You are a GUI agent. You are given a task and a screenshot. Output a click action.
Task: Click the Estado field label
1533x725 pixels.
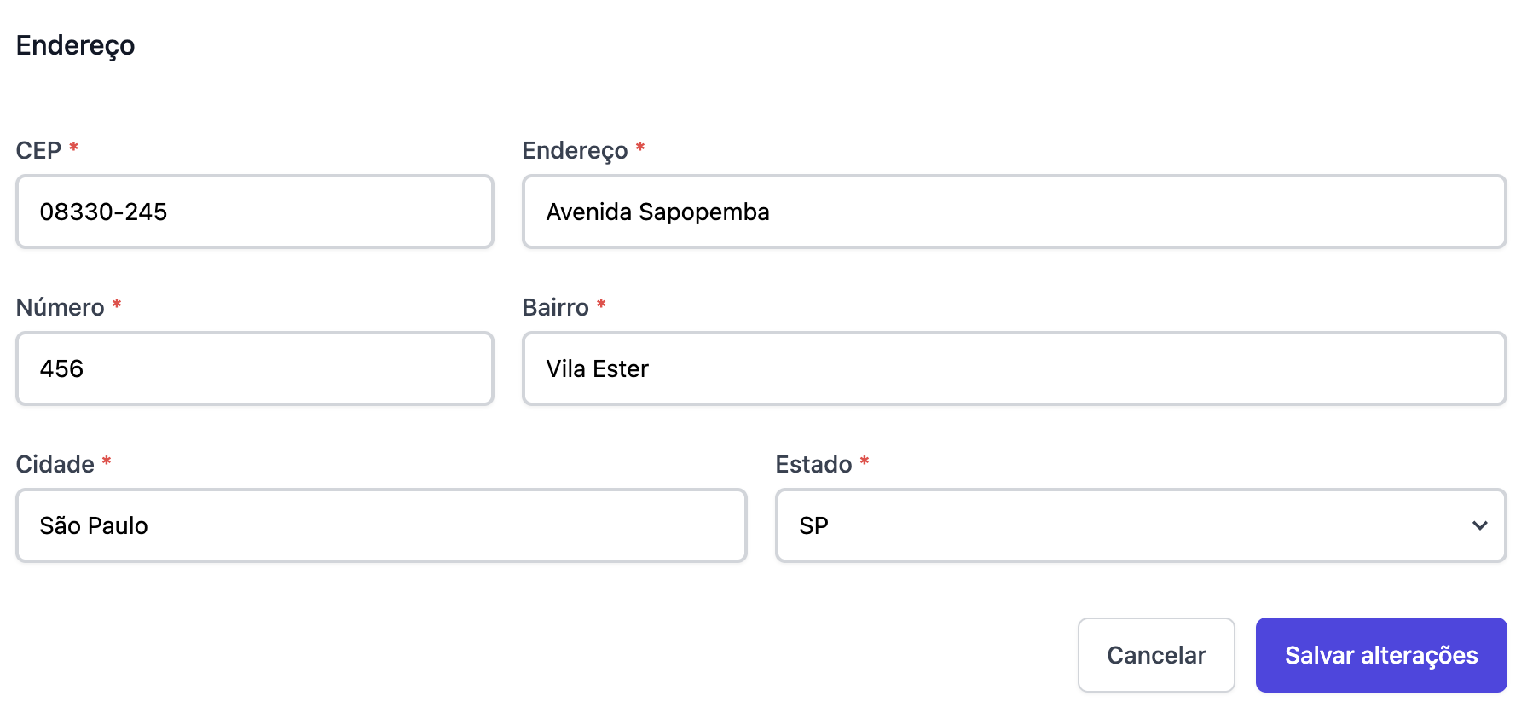[x=813, y=464]
